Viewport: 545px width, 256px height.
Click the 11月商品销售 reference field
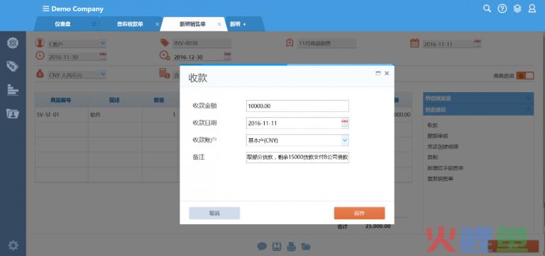click(326, 43)
